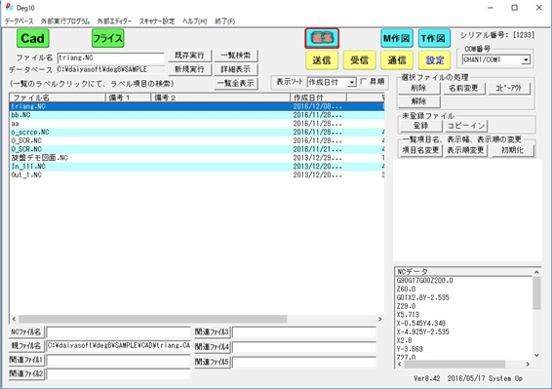Click the 名前変更 button
This screenshot has width=552, height=389.
pos(463,88)
